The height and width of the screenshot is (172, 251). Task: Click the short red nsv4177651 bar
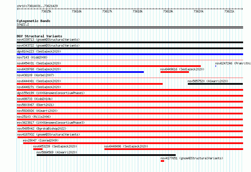[x=162, y=161]
